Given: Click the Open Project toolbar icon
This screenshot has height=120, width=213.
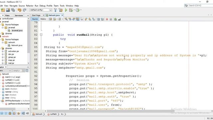Looking at the screenshot, I should coord(8,10).
